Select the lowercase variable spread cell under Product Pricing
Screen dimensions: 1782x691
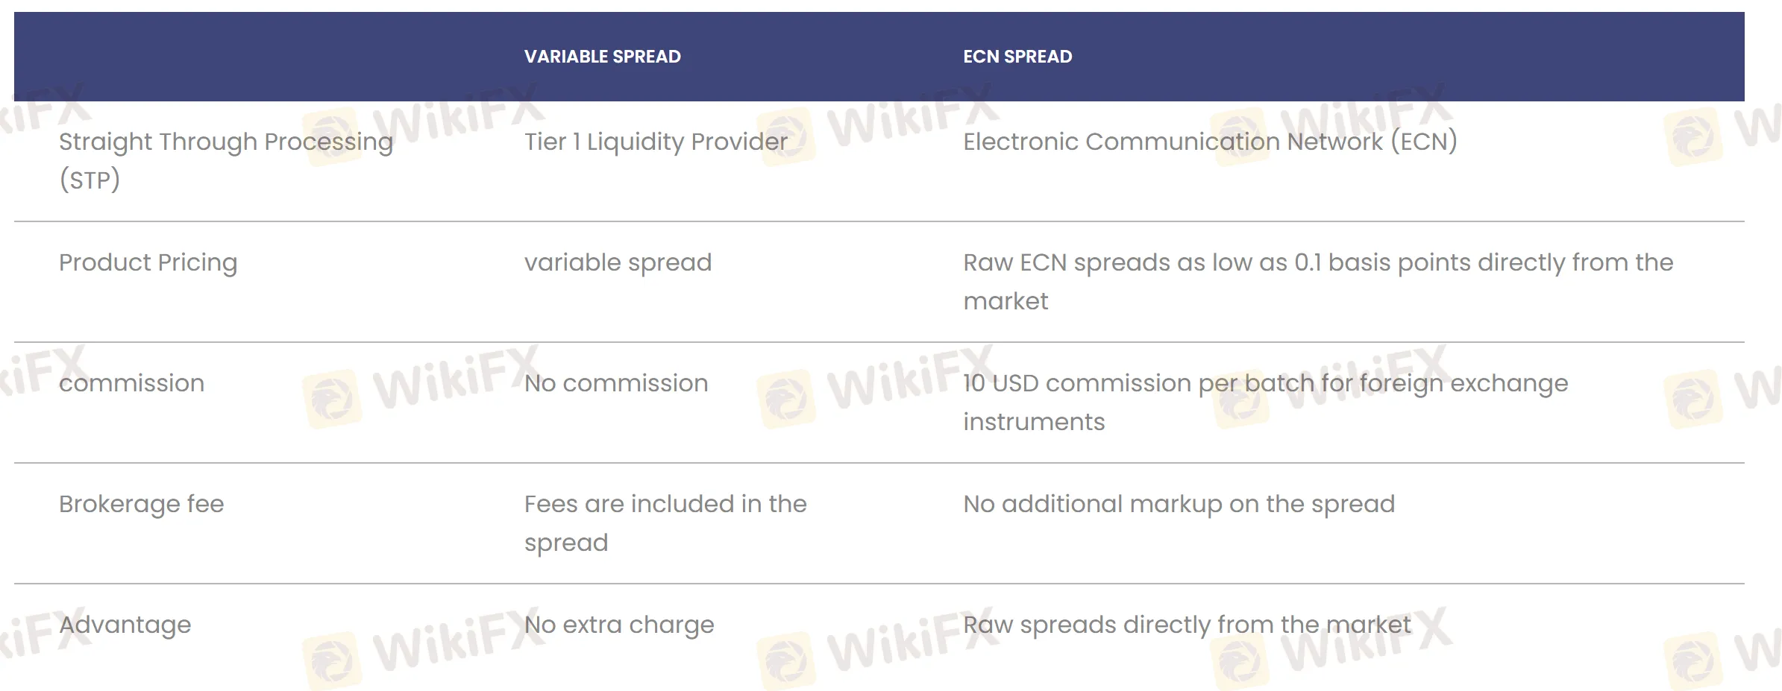click(618, 262)
